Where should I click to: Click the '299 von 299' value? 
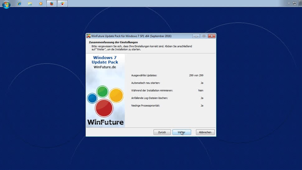coord(196,75)
